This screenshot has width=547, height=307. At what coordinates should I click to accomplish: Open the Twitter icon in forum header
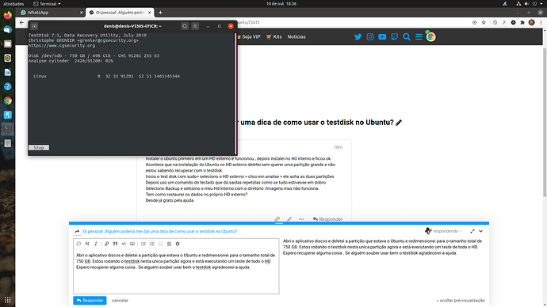[x=358, y=37]
